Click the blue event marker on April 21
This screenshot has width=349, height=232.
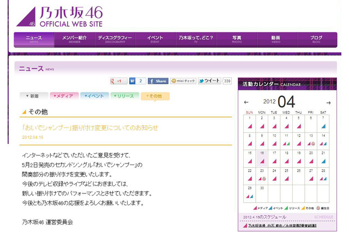click(x=323, y=161)
